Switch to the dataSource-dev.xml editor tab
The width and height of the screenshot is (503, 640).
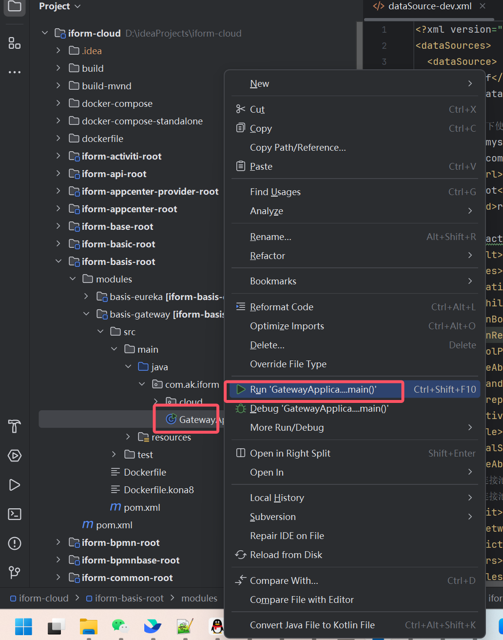click(429, 6)
